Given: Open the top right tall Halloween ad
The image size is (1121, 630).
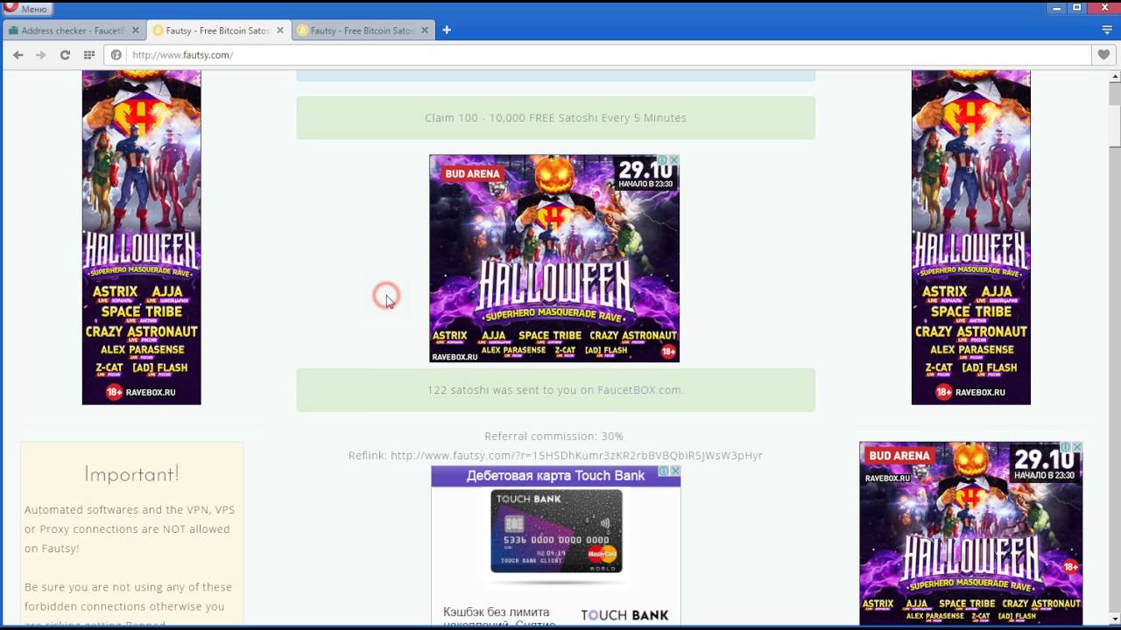Looking at the screenshot, I should [970, 237].
